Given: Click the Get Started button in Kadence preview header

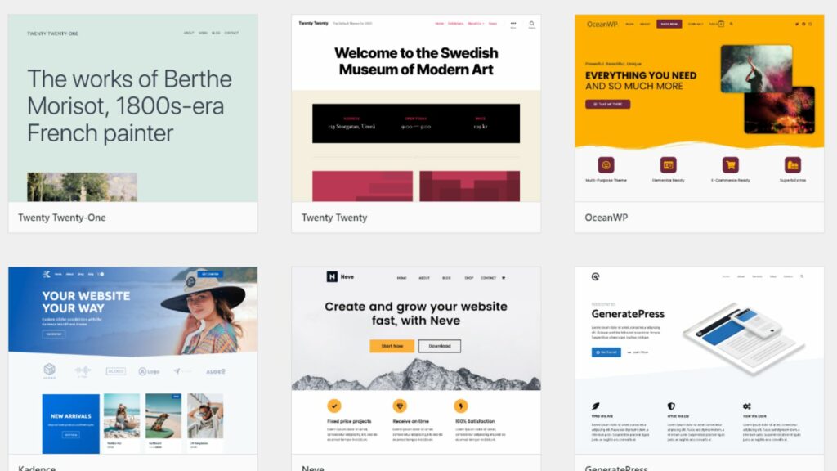Looking at the screenshot, I should tap(210, 274).
